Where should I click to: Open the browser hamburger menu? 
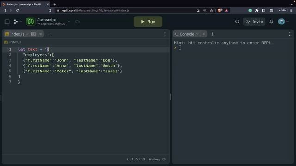click(x=291, y=10)
